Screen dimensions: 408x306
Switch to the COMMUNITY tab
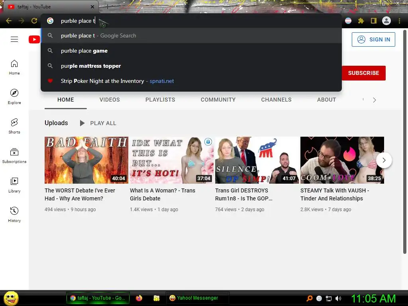point(218,100)
